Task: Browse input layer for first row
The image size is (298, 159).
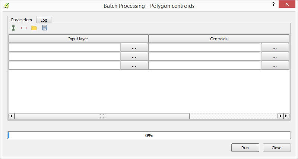Action: point(134,47)
